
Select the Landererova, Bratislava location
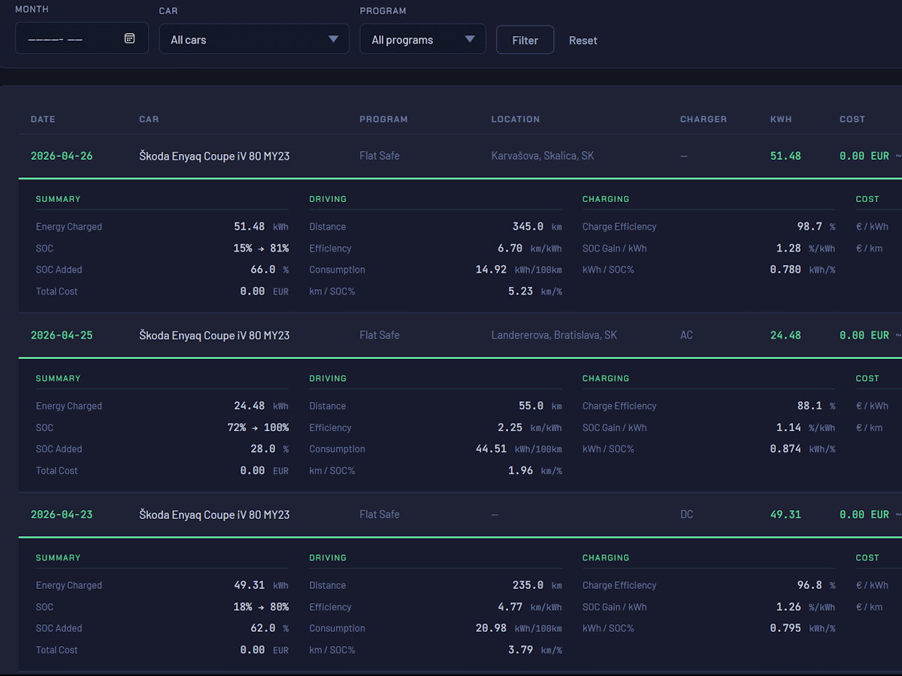tap(553, 336)
